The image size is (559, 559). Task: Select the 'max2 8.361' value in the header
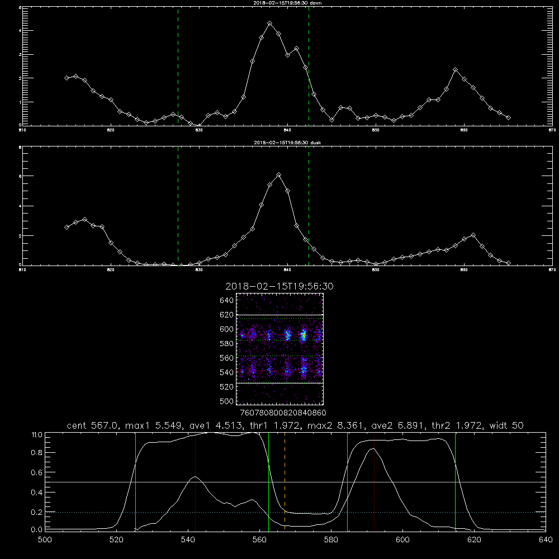coord(336,425)
